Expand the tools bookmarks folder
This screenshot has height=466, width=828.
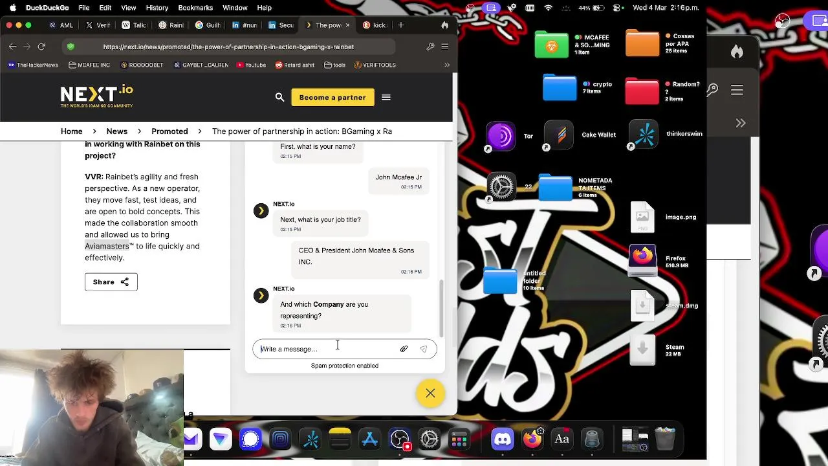pos(334,65)
